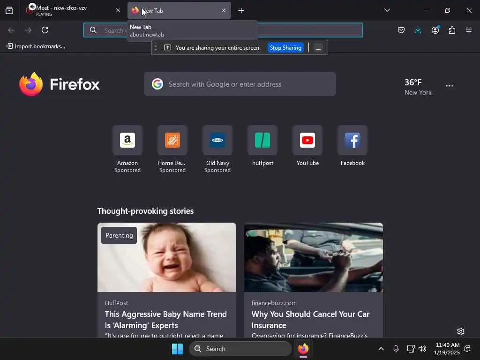Expand the list all tabs chevron
480x360 pixels.
tap(387, 10)
